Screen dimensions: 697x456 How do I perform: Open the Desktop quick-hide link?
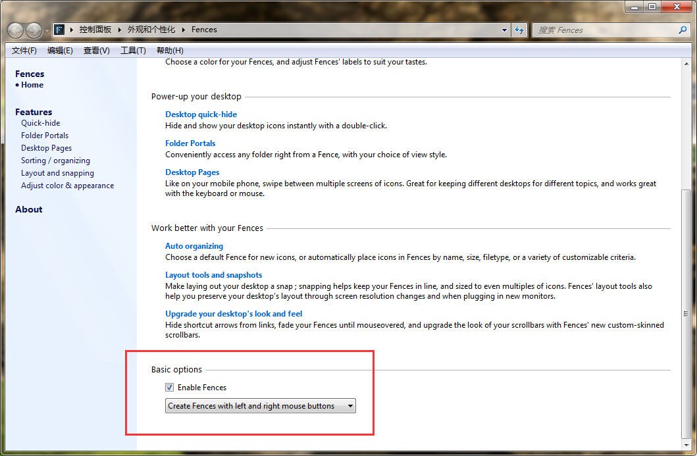click(201, 114)
